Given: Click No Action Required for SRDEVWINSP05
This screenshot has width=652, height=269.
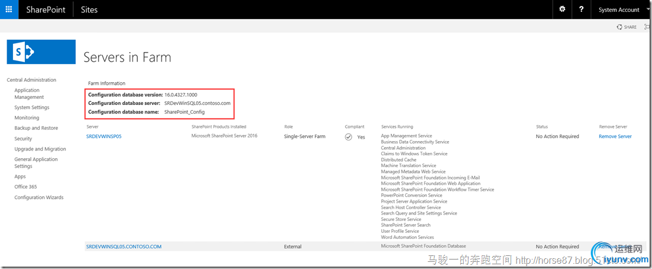Looking at the screenshot, I should tap(557, 136).
